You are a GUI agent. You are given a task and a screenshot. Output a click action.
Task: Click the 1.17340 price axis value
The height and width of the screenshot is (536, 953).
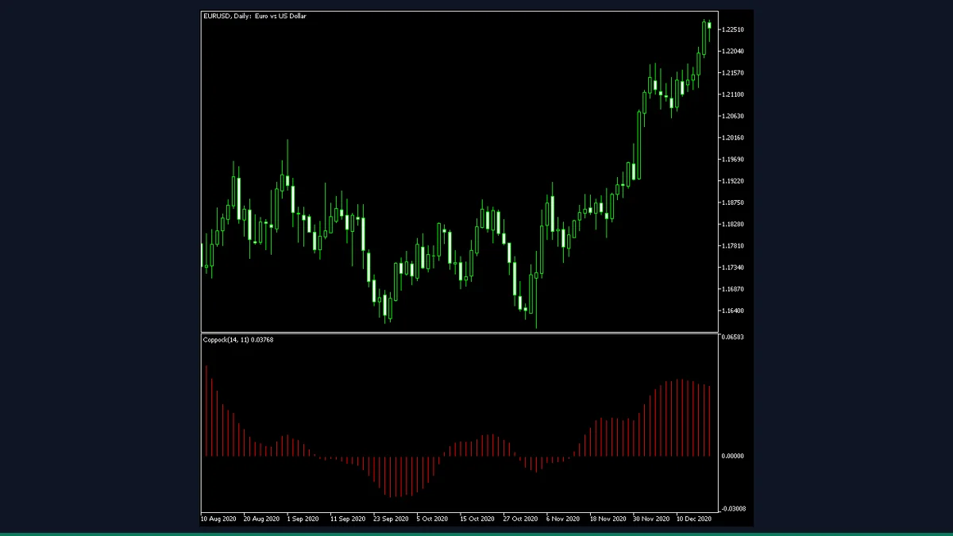coord(733,268)
